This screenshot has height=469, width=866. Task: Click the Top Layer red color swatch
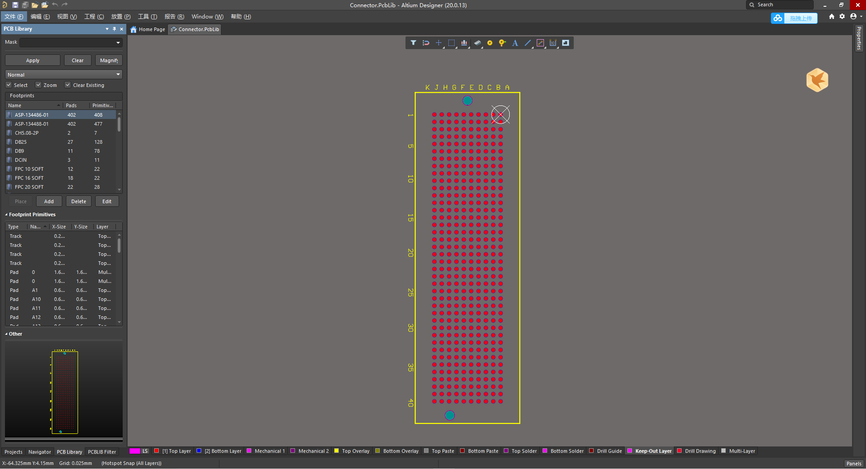[157, 451]
